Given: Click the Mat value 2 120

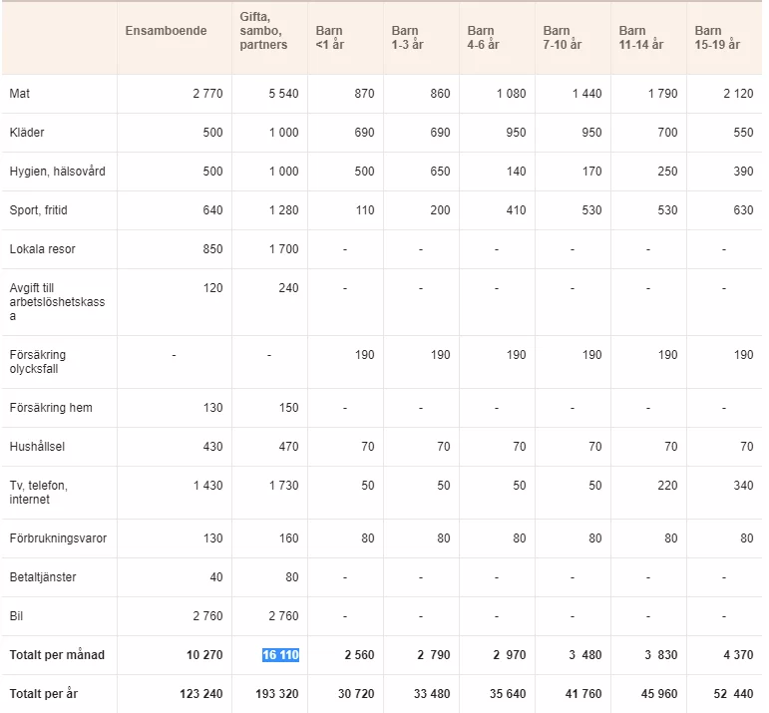Looking at the screenshot, I should pos(738,94).
